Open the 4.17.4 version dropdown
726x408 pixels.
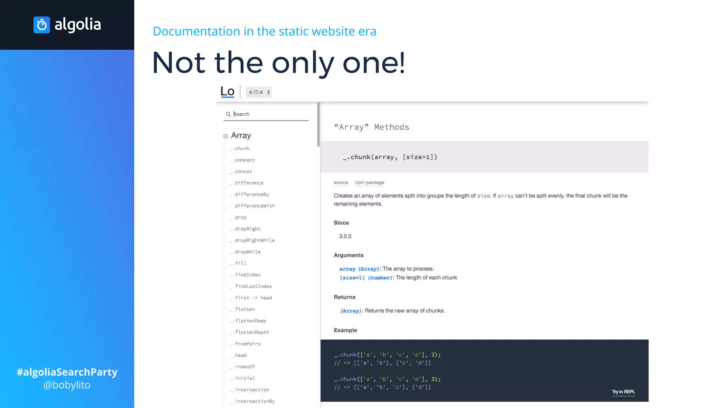(259, 92)
